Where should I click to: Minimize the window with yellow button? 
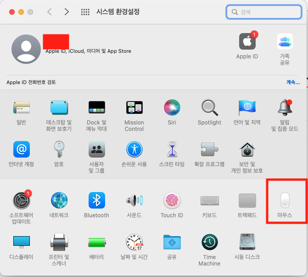coord(21,12)
